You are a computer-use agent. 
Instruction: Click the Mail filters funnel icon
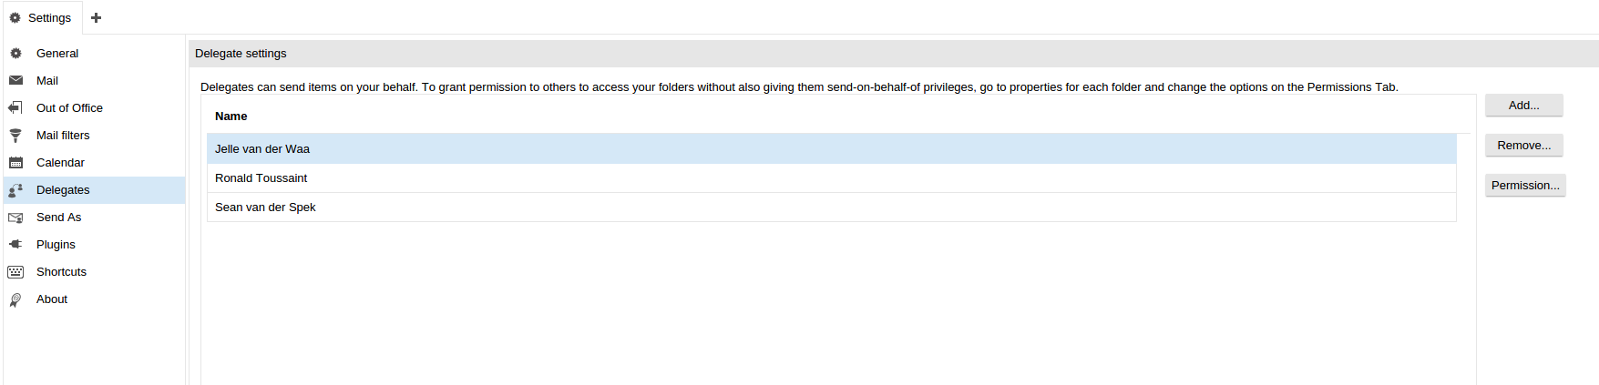15,136
